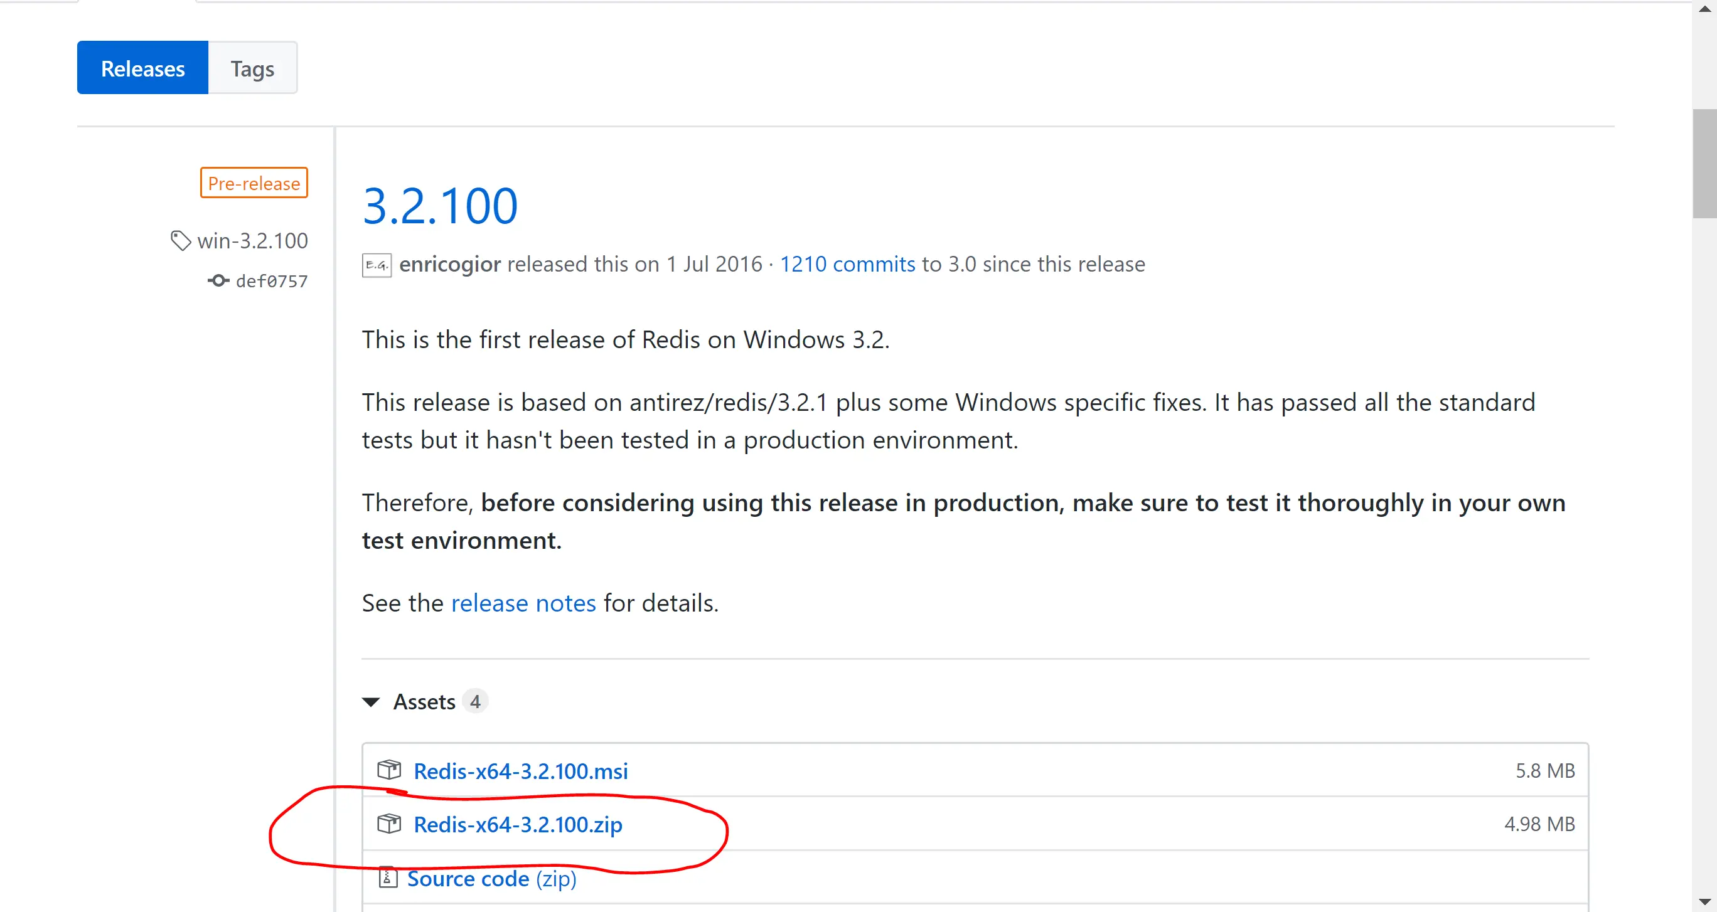Viewport: 1717px width, 912px height.
Task: Download the Redis-x64-3.2.100.zip archive
Action: tap(518, 824)
